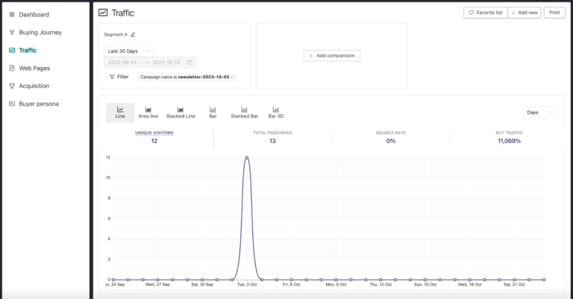Switch to the Stacked Line chart type

180,112
